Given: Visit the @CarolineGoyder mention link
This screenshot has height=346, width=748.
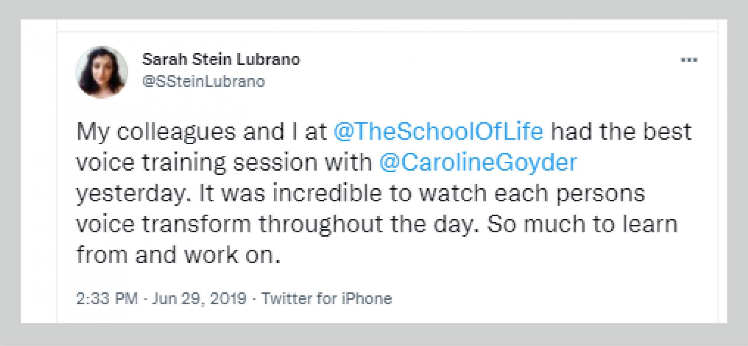Looking at the screenshot, I should (478, 162).
